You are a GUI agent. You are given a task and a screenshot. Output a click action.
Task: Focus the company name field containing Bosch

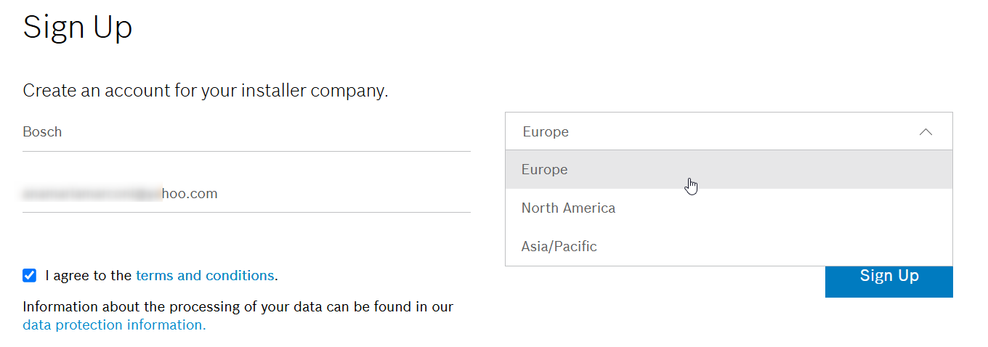pyautogui.click(x=246, y=132)
